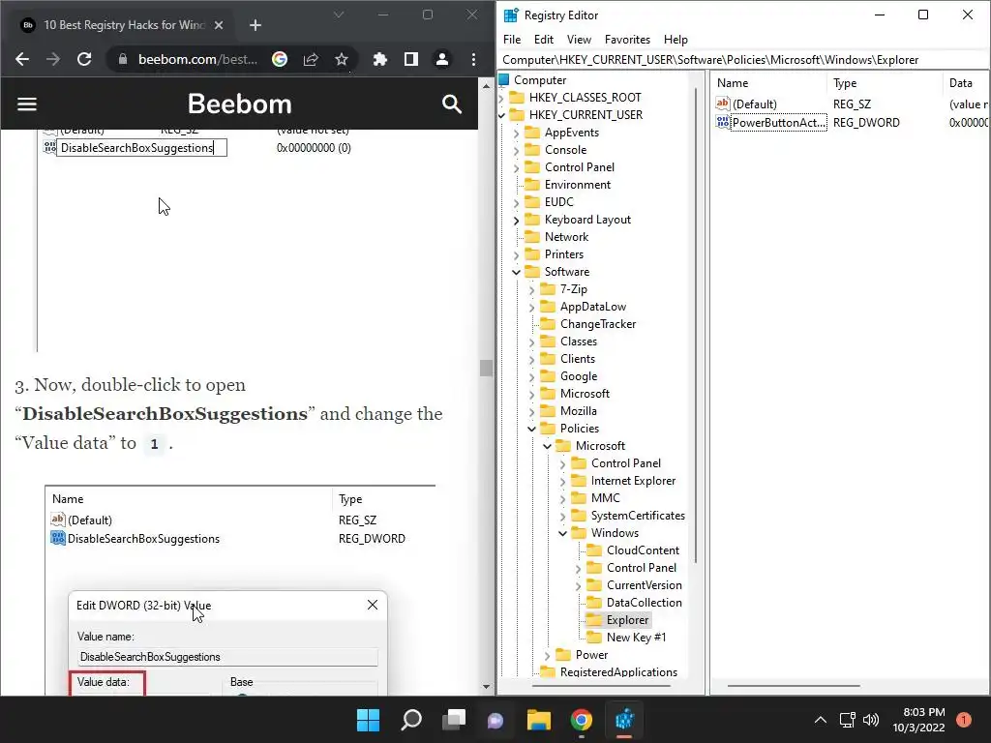
Task: Click page scroll down arrow
Action: point(486,687)
